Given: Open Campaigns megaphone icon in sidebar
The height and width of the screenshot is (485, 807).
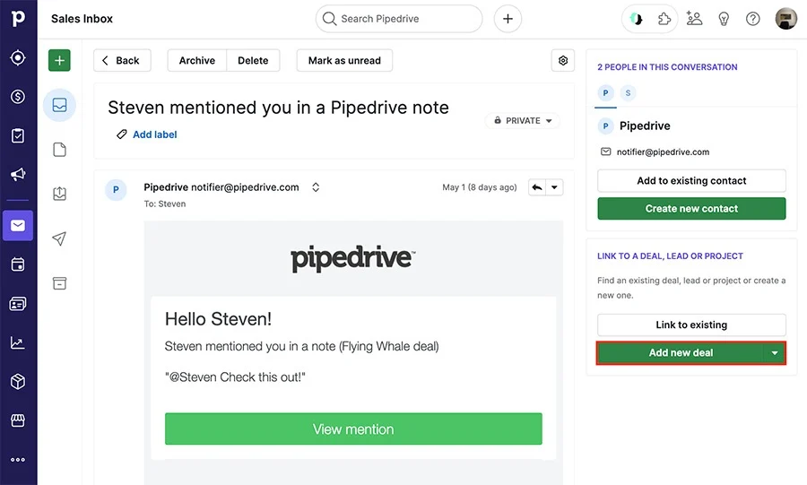Looking at the screenshot, I should pos(18,174).
